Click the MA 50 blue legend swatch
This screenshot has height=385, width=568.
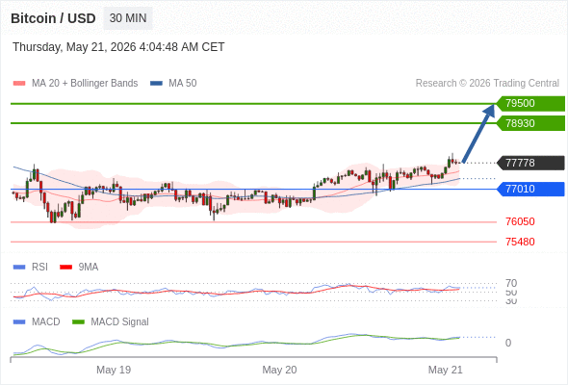pos(156,84)
